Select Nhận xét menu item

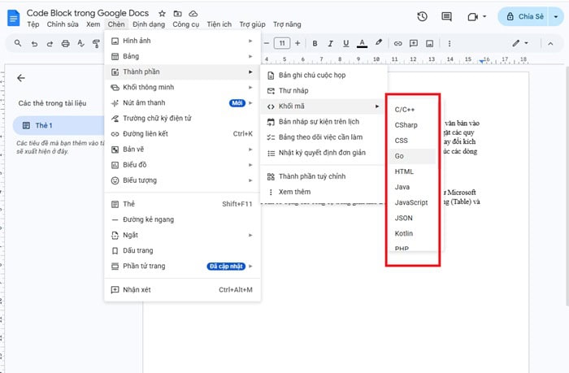pos(183,289)
